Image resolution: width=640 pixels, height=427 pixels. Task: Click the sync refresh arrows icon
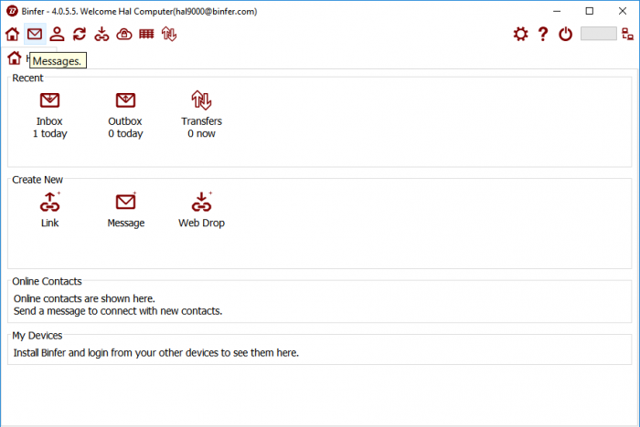(x=80, y=35)
